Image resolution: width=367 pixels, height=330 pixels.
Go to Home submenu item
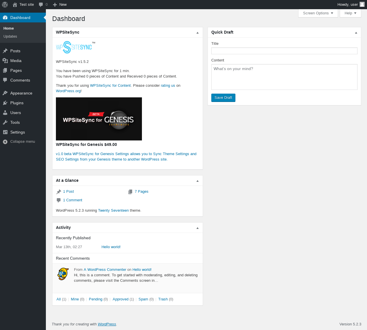pos(9,28)
